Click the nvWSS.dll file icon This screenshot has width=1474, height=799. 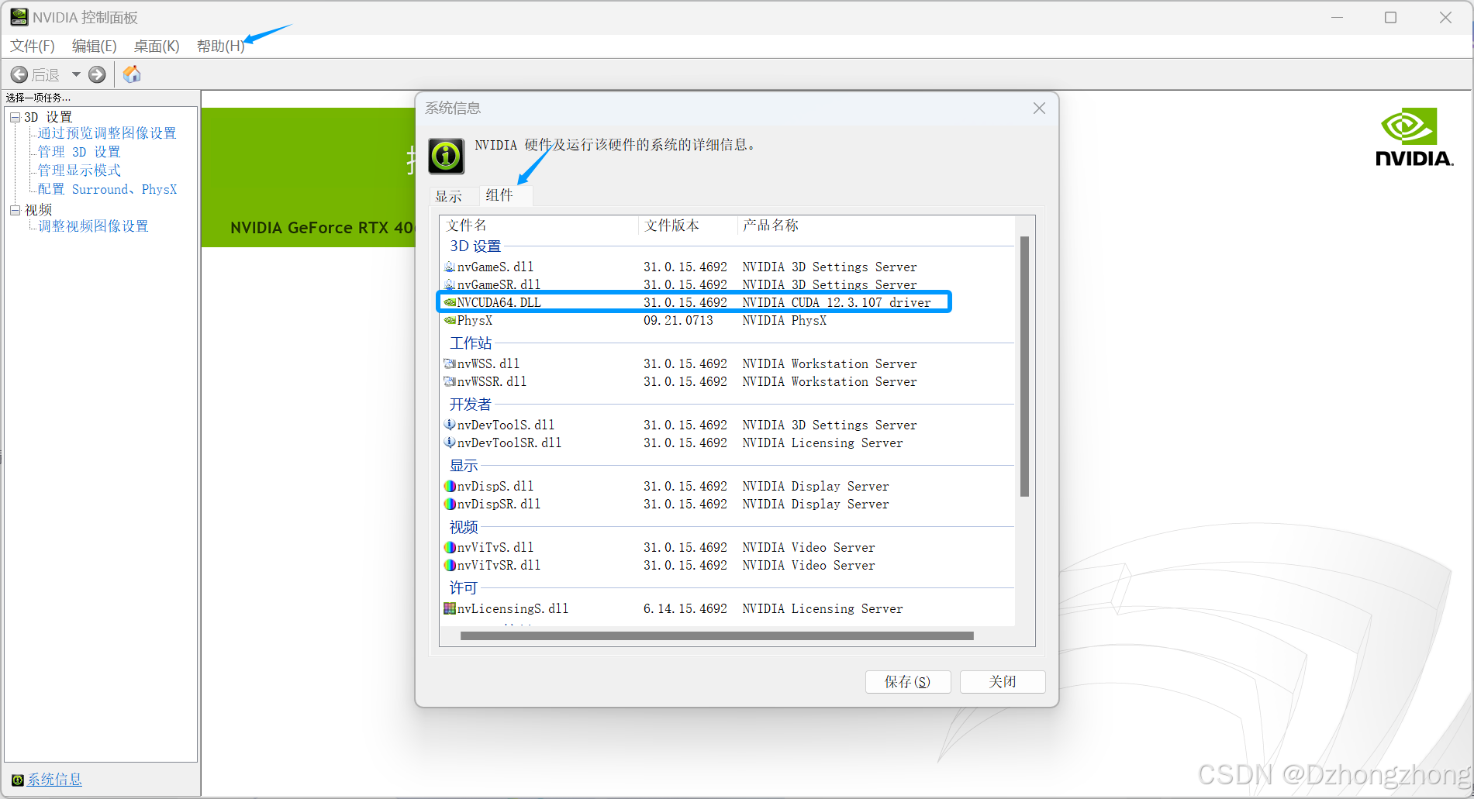click(450, 363)
